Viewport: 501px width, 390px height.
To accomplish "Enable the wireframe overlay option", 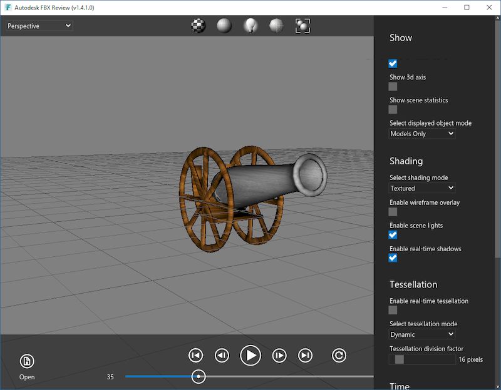I will coord(393,212).
